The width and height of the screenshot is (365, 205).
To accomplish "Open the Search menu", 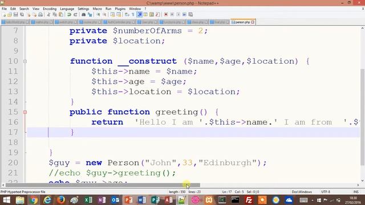I will 24,9.
